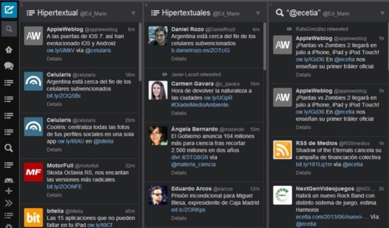This screenshot has height=228, width=389.
Task: Open "@ecetia" column options dropdown arrow
Action: coord(383,13)
